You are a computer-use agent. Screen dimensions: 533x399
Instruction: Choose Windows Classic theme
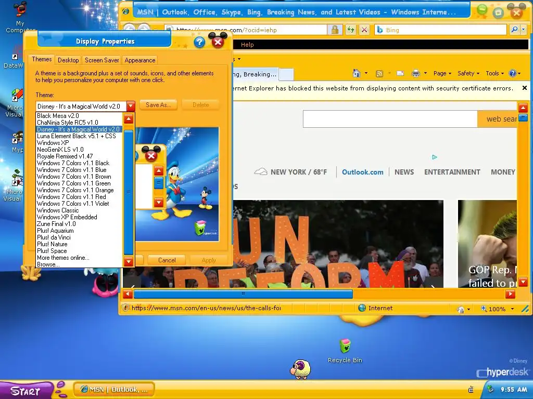pos(79,210)
